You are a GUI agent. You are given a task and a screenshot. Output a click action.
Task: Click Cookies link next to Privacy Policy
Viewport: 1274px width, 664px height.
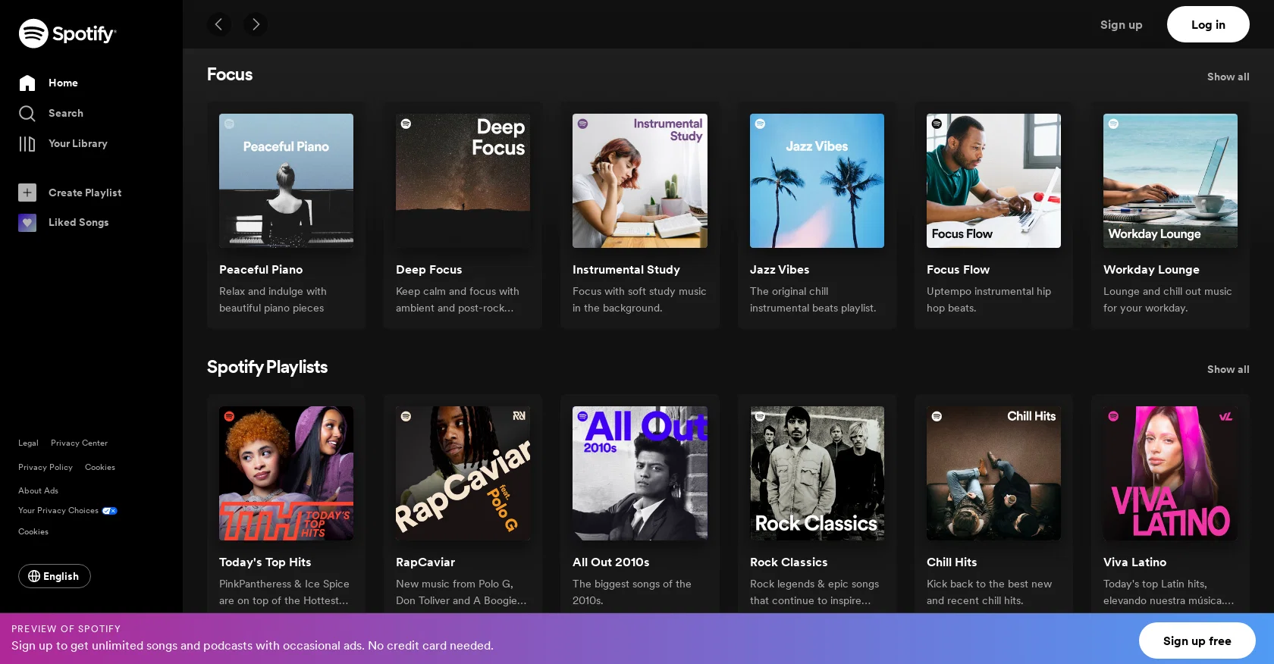click(x=100, y=467)
